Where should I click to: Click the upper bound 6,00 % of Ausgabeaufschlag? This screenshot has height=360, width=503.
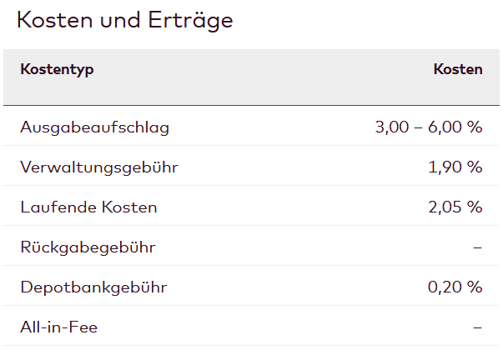(x=456, y=127)
